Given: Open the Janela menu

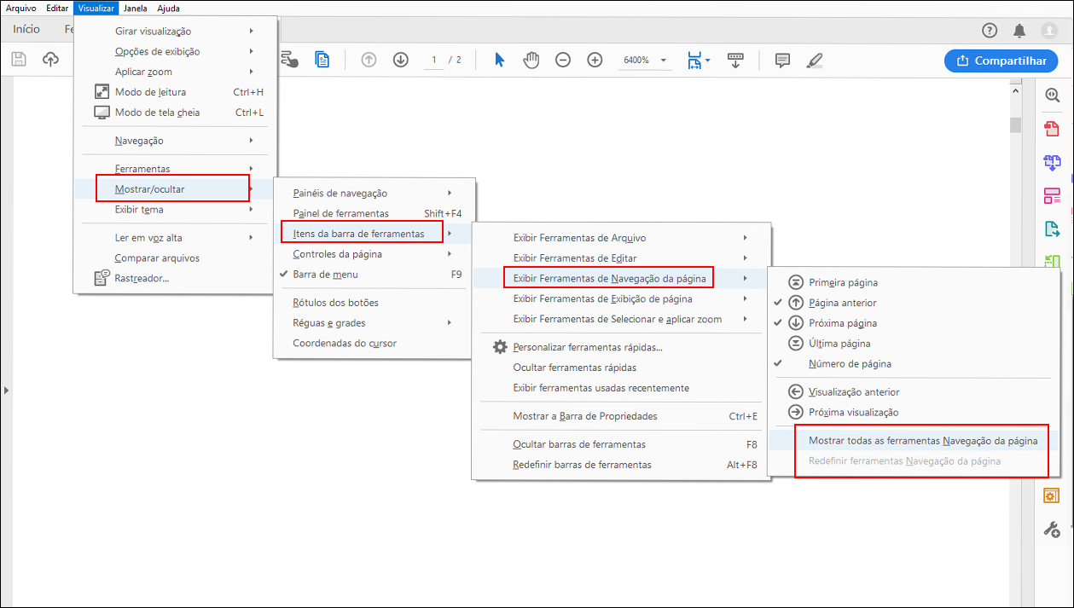Looking at the screenshot, I should click(135, 8).
